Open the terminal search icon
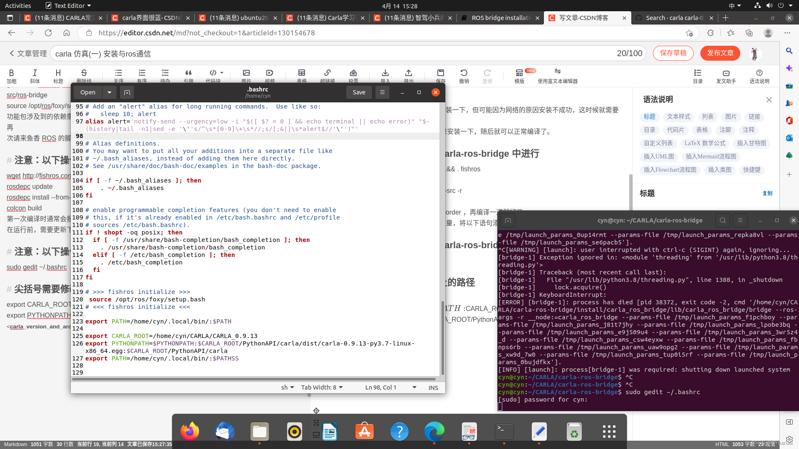Viewport: 799px width, 449px height. pyautogui.click(x=723, y=220)
